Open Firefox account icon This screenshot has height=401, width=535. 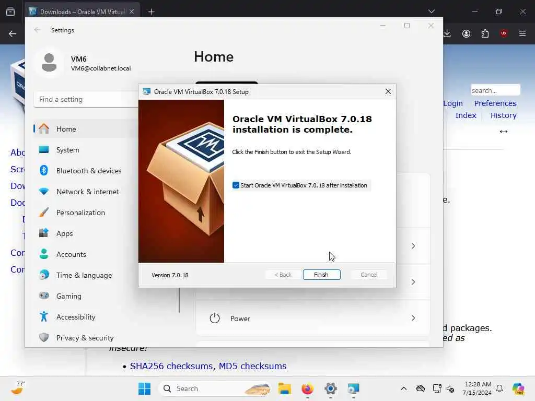pyautogui.click(x=466, y=33)
